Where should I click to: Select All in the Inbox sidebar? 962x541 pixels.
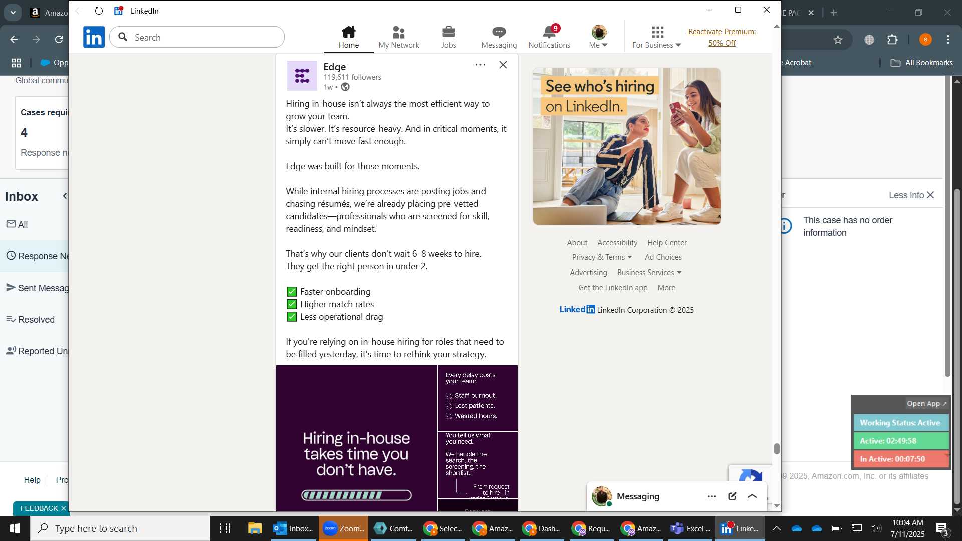pos(18,224)
